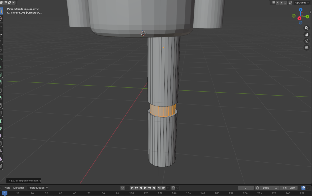The height and width of the screenshot is (196, 312).
Task: Click the green Y axis gizmo ball
Action: click(x=307, y=17)
